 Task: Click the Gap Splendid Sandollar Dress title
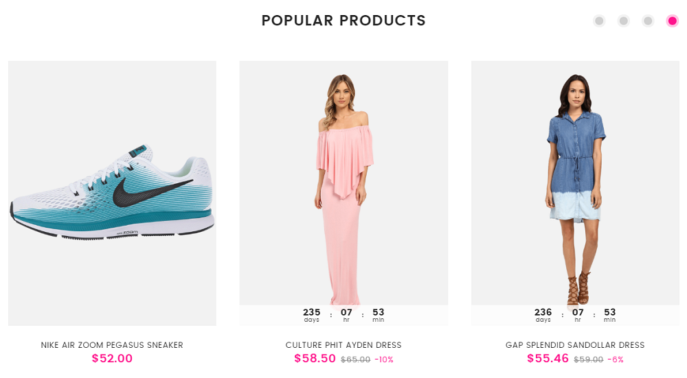pyautogui.click(x=575, y=345)
